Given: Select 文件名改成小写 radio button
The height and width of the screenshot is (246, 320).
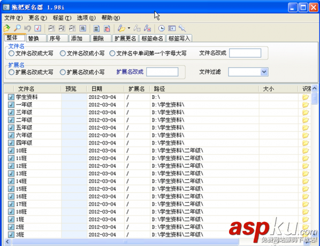Looking at the screenshot, I should tap(63, 53).
